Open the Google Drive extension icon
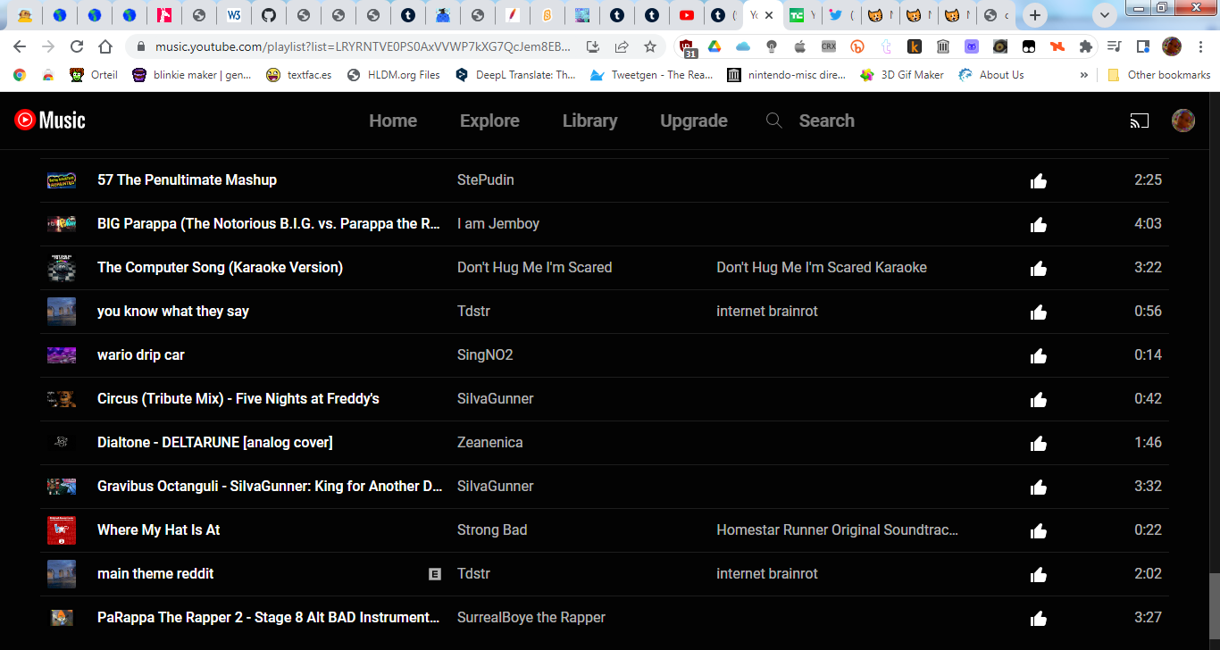This screenshot has width=1220, height=650. 714,46
